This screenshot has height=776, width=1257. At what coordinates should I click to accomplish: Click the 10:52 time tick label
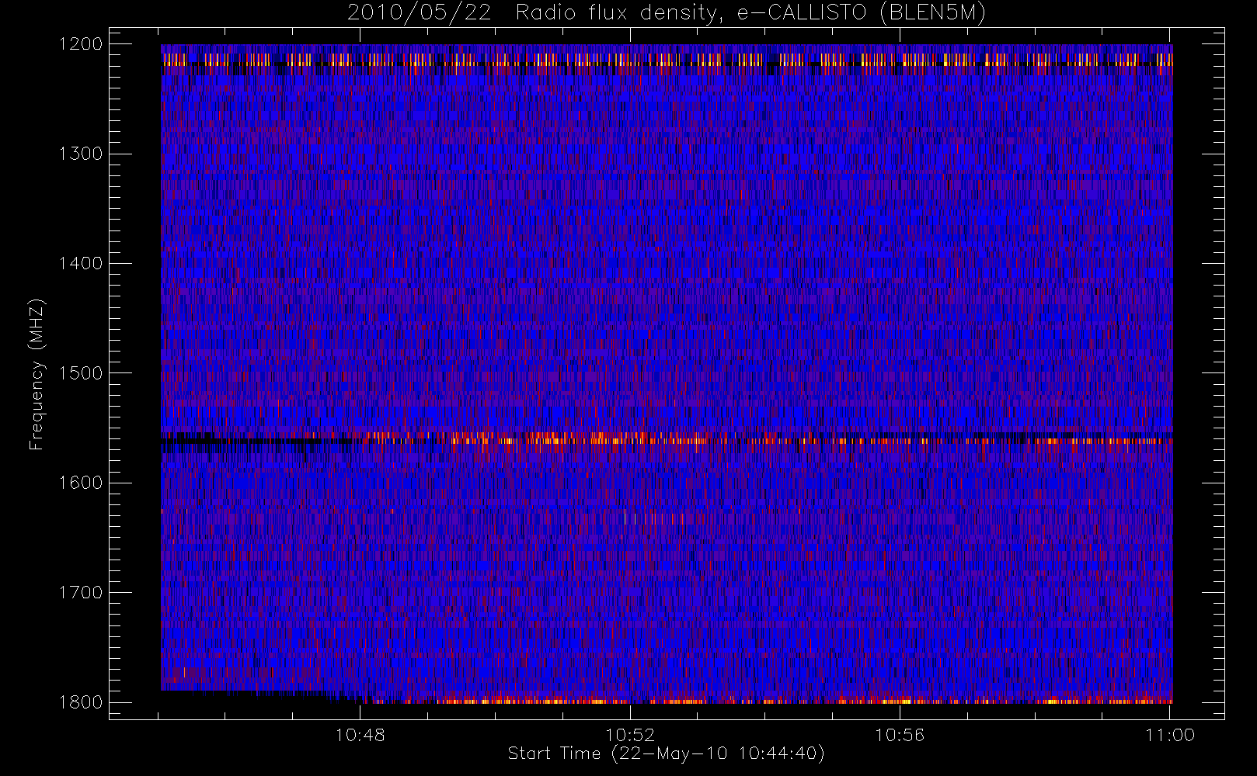tap(630, 735)
